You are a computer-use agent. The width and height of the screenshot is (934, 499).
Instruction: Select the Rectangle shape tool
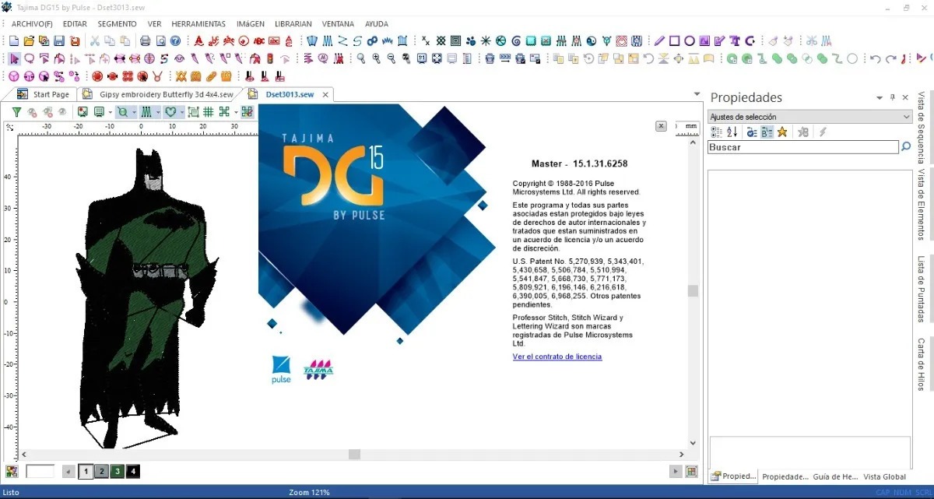tap(675, 40)
